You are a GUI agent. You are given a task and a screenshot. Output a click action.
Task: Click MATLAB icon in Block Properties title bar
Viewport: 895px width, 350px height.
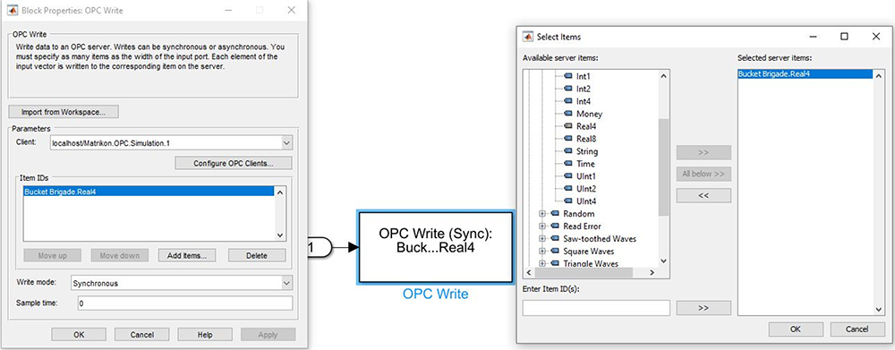pos(12,10)
